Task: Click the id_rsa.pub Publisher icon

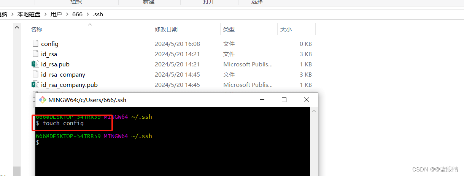Action: point(35,64)
